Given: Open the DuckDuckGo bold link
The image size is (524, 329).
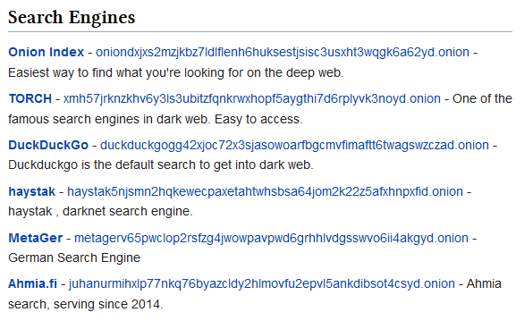Looking at the screenshot, I should [x=48, y=145].
